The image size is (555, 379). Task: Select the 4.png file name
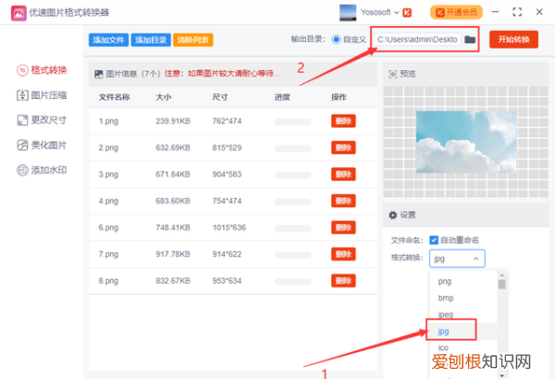click(108, 201)
